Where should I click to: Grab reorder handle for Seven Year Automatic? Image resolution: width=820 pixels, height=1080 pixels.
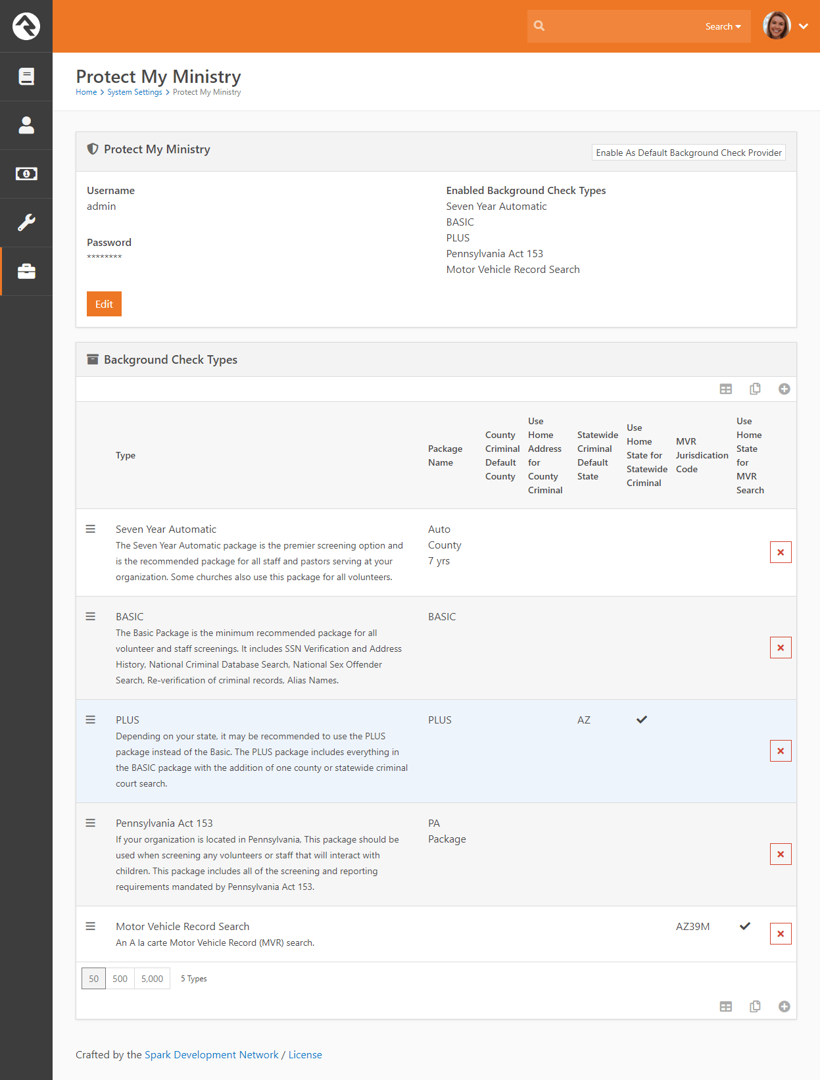(91, 529)
